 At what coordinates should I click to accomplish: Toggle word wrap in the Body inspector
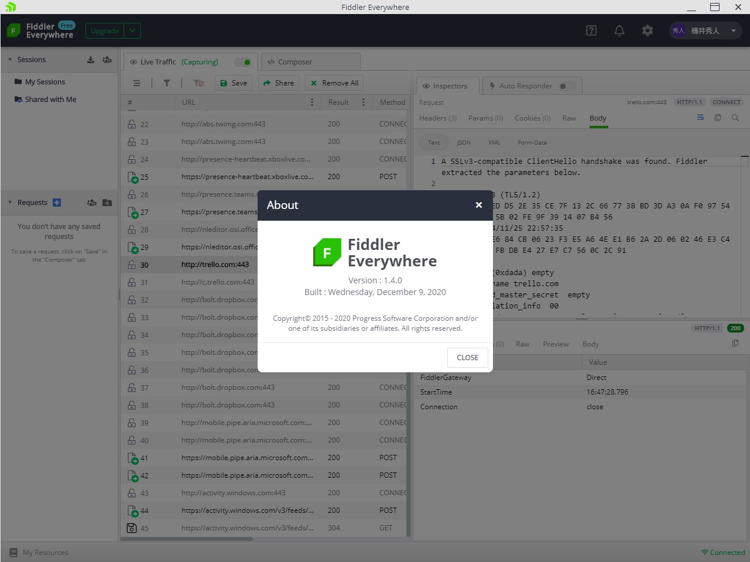coord(700,118)
